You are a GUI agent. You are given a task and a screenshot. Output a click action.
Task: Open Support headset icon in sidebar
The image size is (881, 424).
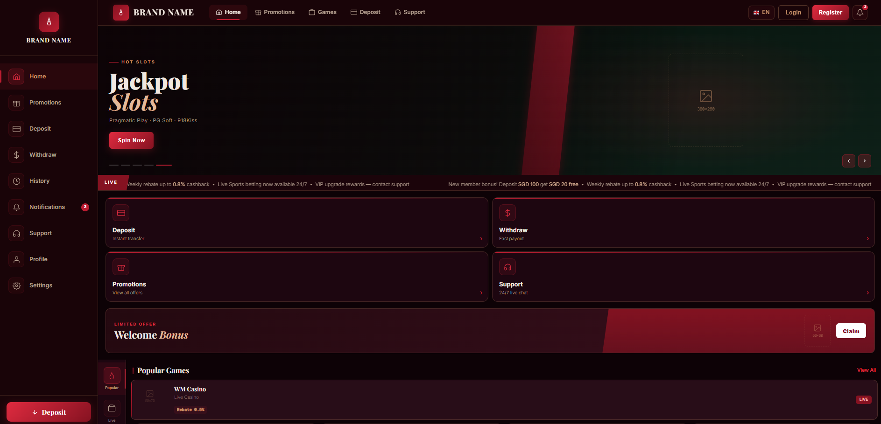(x=16, y=234)
